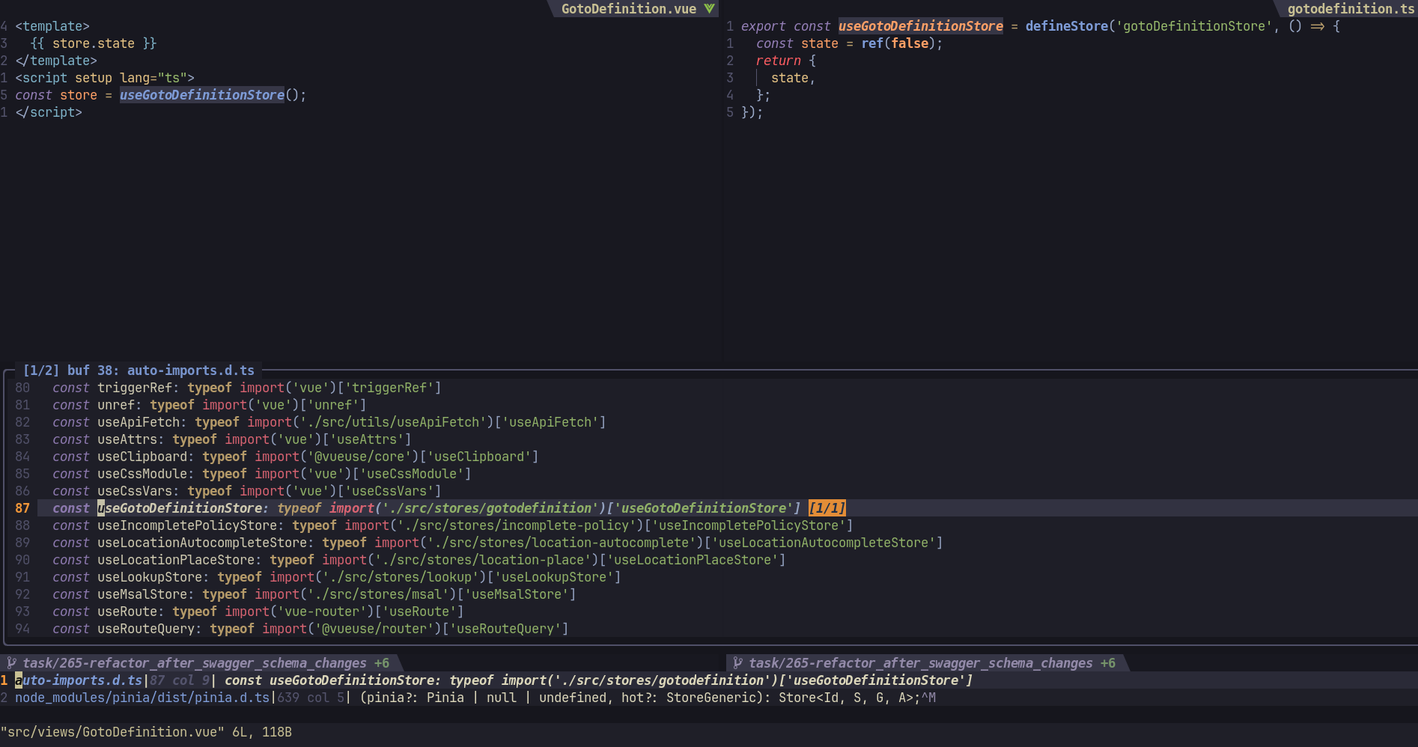Click the </script> closing tag line
Image resolution: width=1418 pixels, height=747 pixels.
(x=49, y=112)
